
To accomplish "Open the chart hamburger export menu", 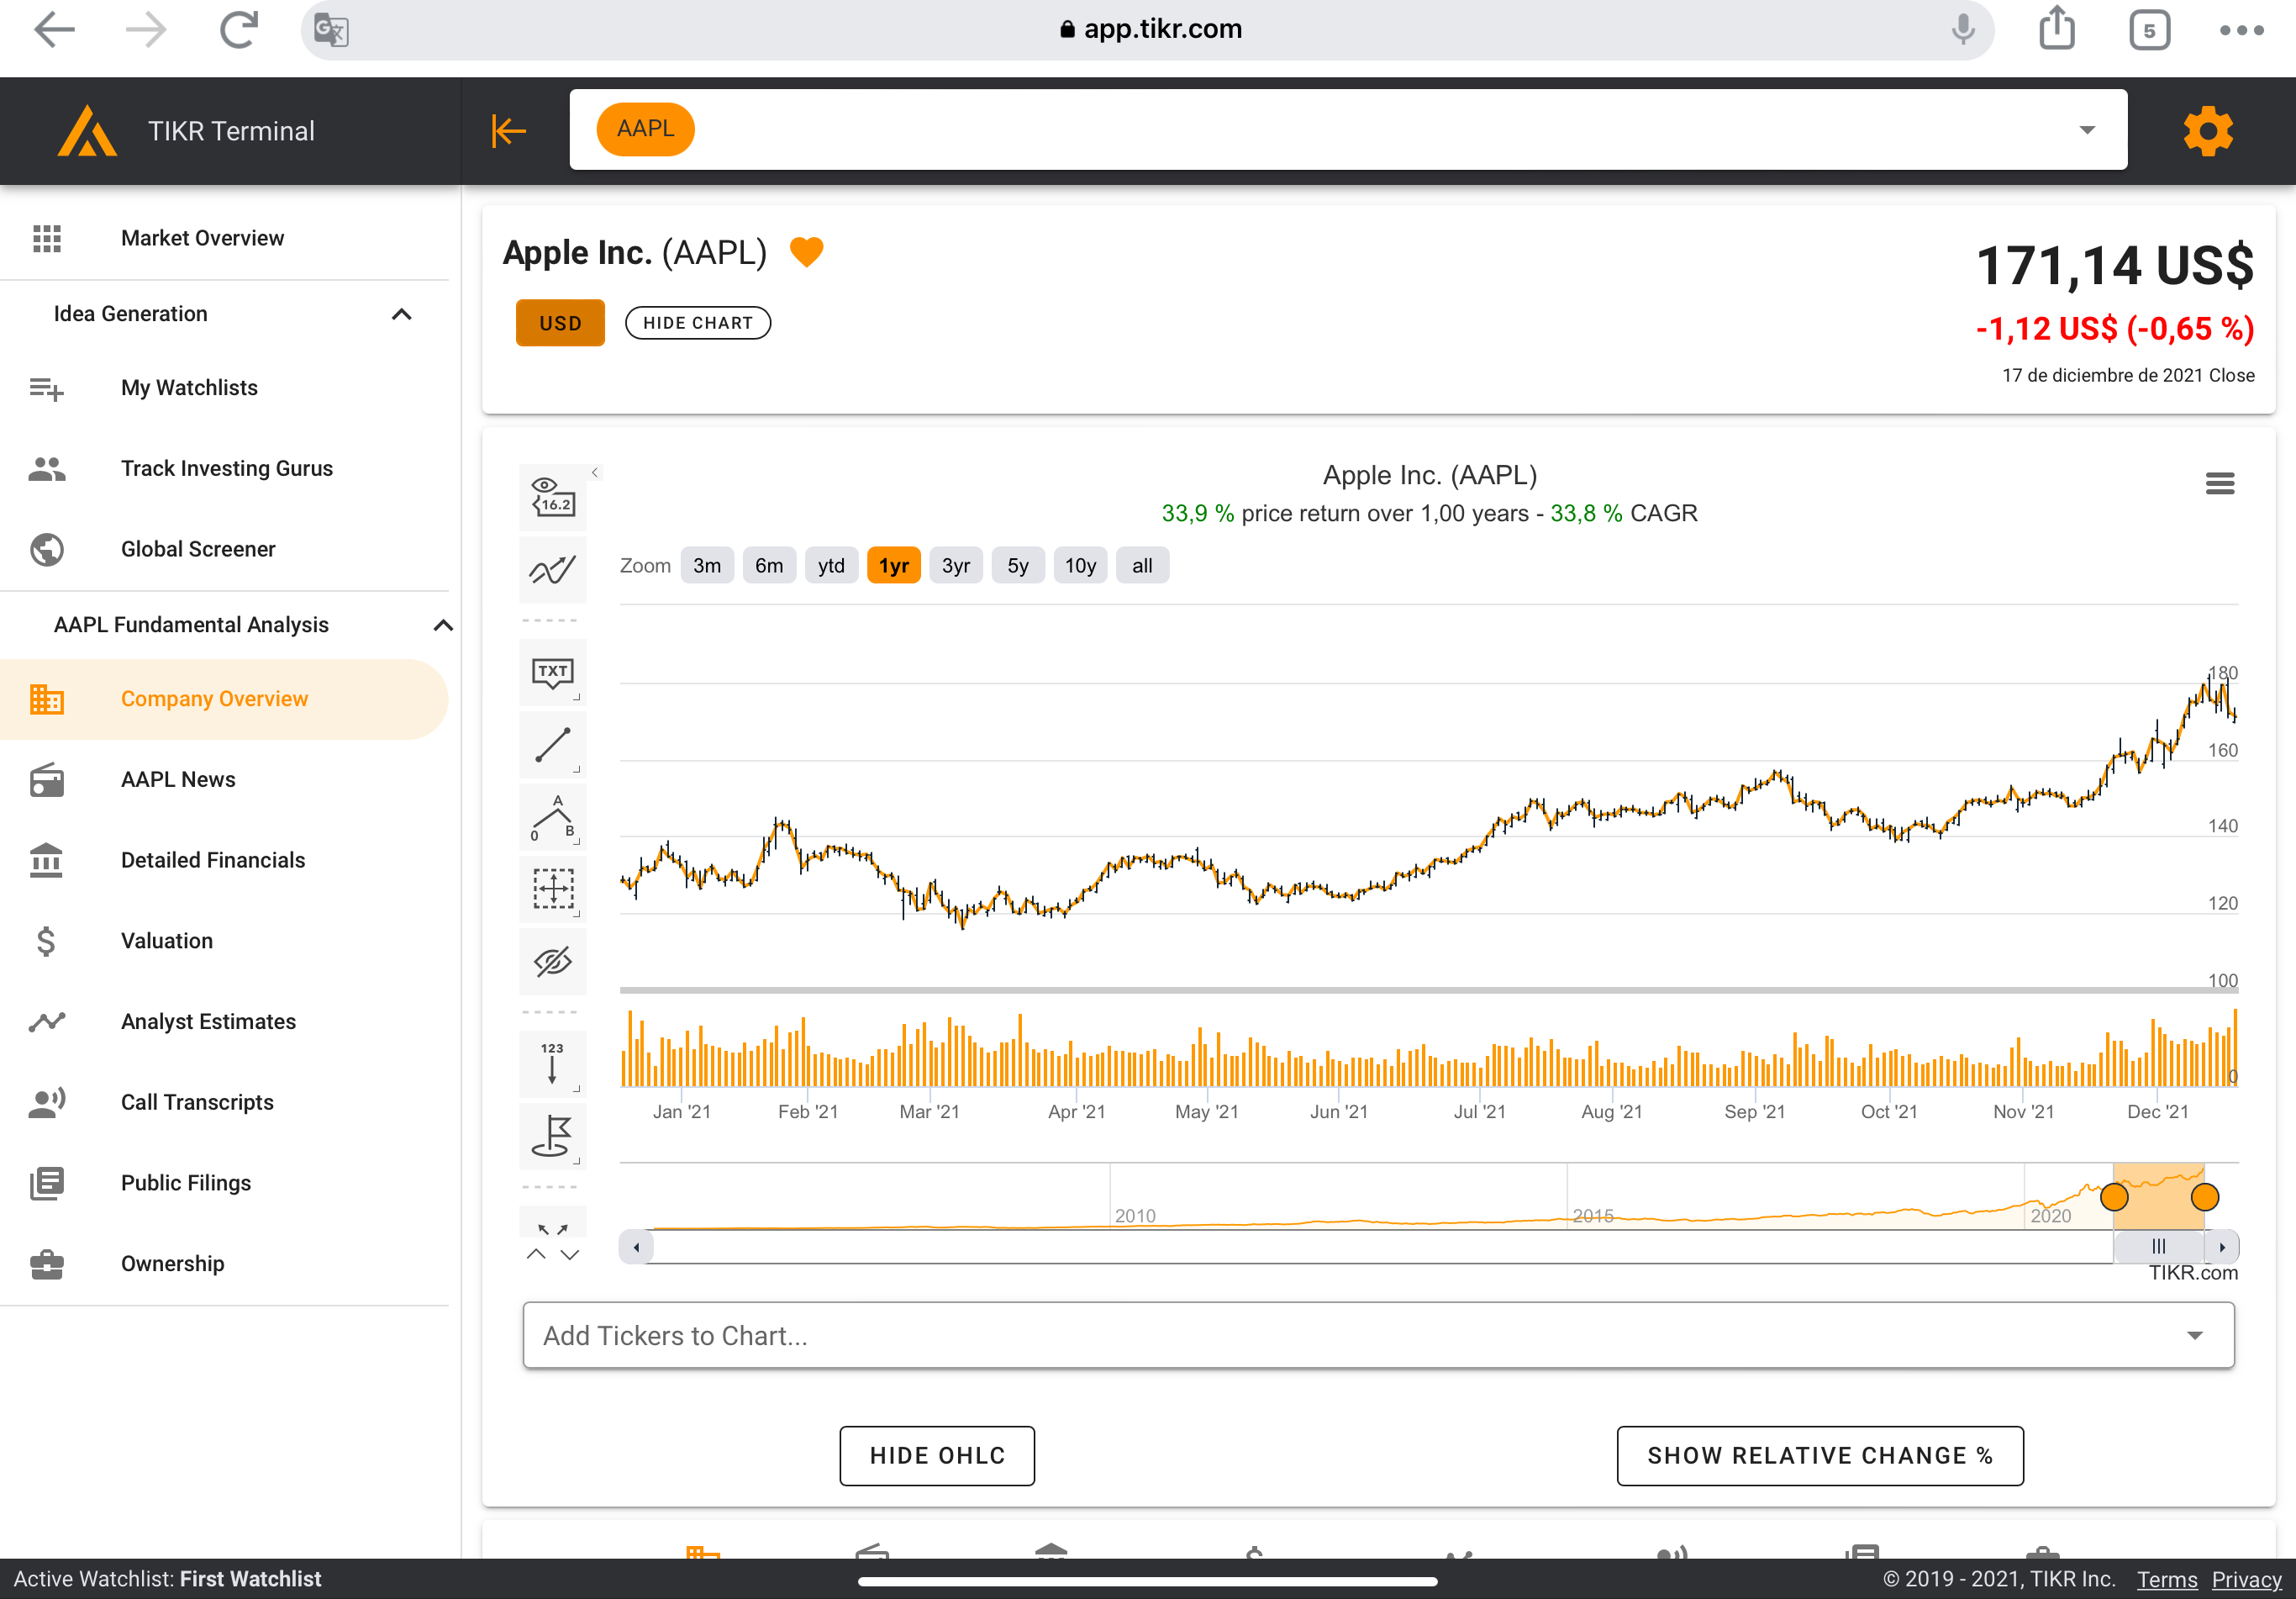I will (x=2219, y=484).
